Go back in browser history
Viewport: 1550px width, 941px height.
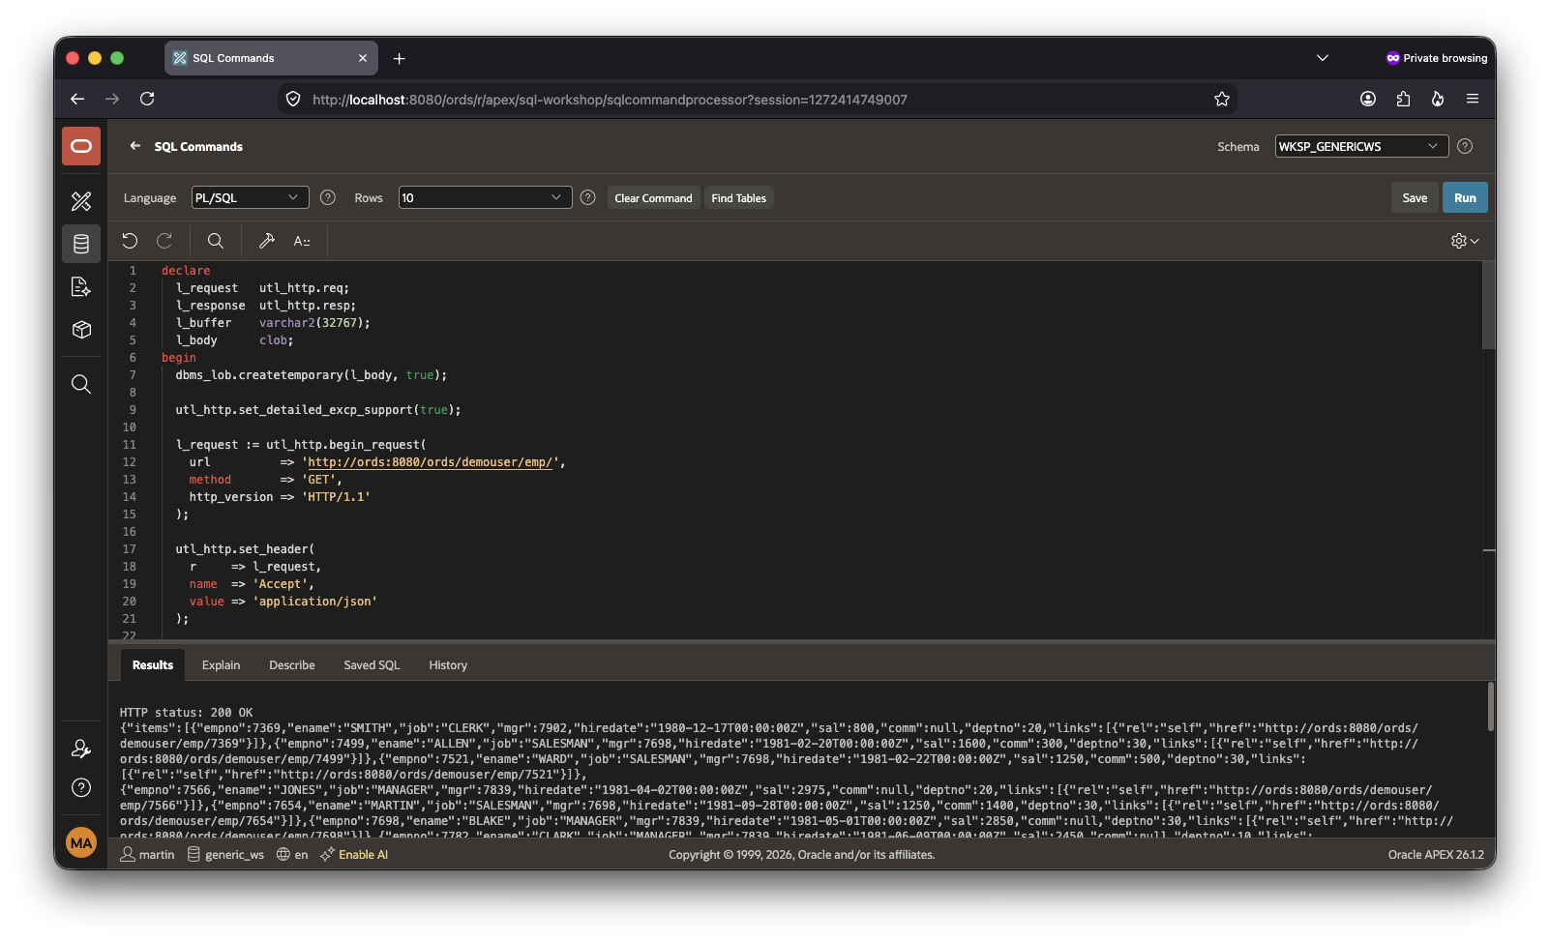pyautogui.click(x=77, y=99)
